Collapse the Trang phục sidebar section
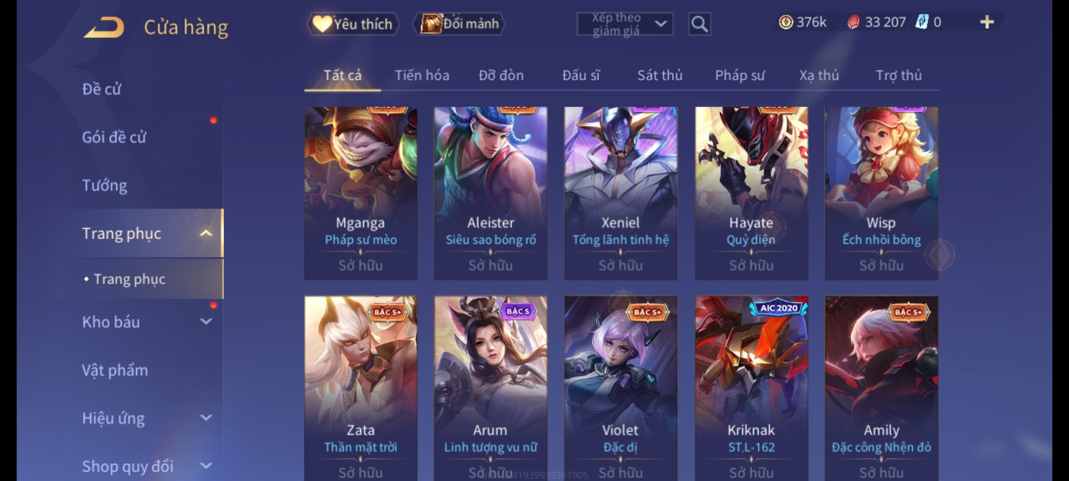The height and width of the screenshot is (481, 1069). pos(206,233)
